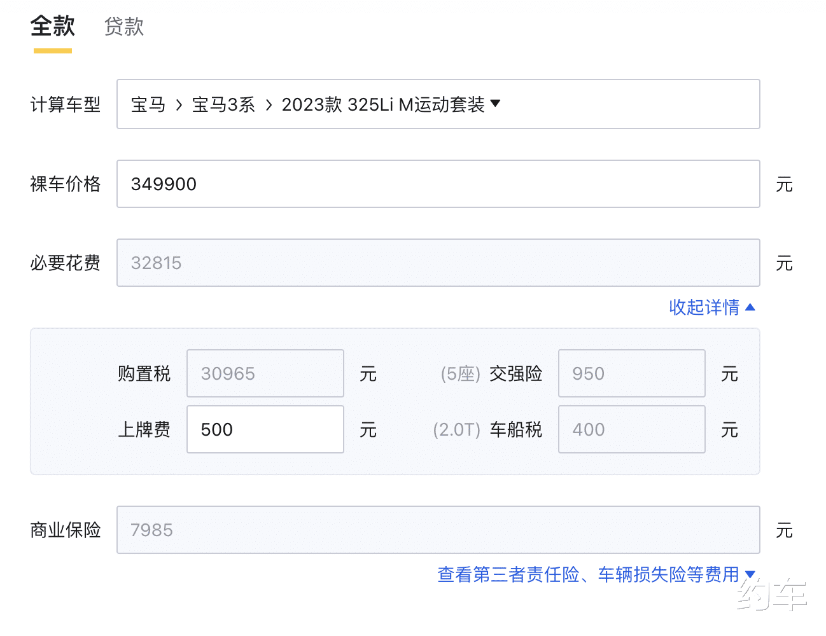
Task: Open the 计算车型 model dropdown
Action: coord(438,104)
